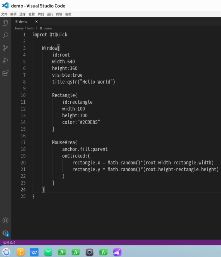Click the 'onClicked:(' line

[76, 156]
